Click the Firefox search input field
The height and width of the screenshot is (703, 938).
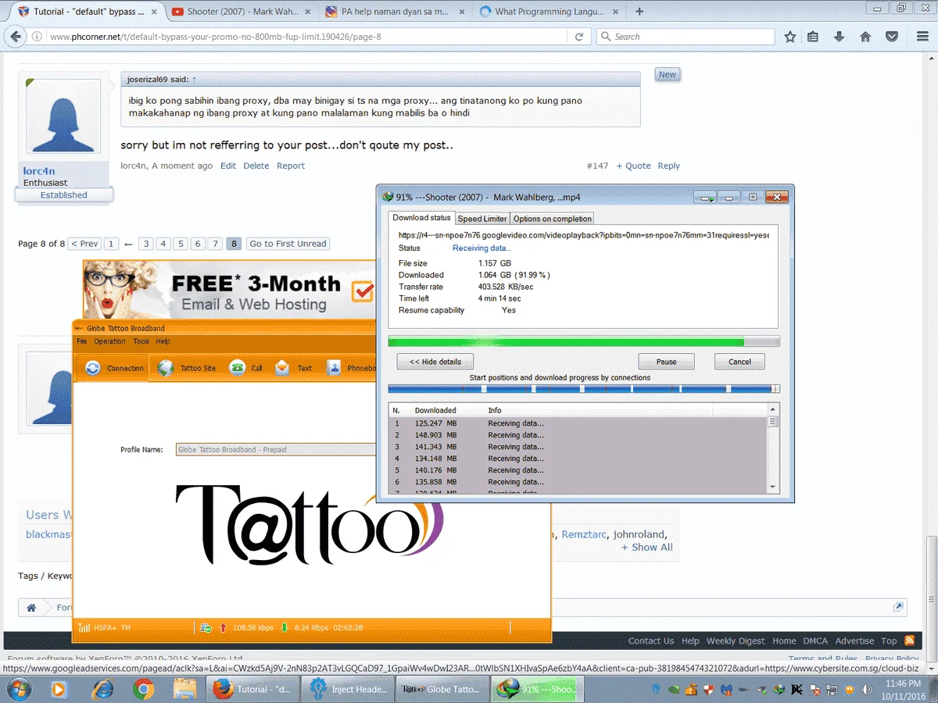point(686,37)
